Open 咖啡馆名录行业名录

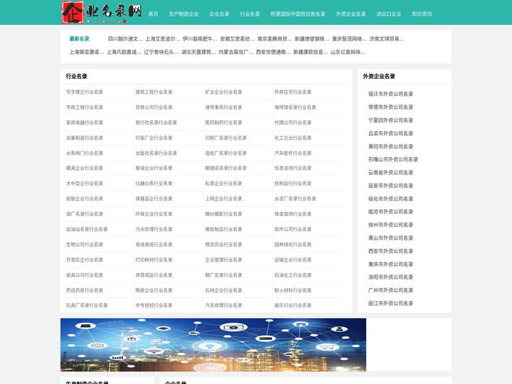tap(295, 107)
